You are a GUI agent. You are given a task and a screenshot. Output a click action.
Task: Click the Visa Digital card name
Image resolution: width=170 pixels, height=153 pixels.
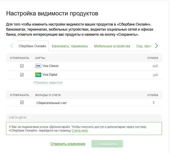point(50,75)
